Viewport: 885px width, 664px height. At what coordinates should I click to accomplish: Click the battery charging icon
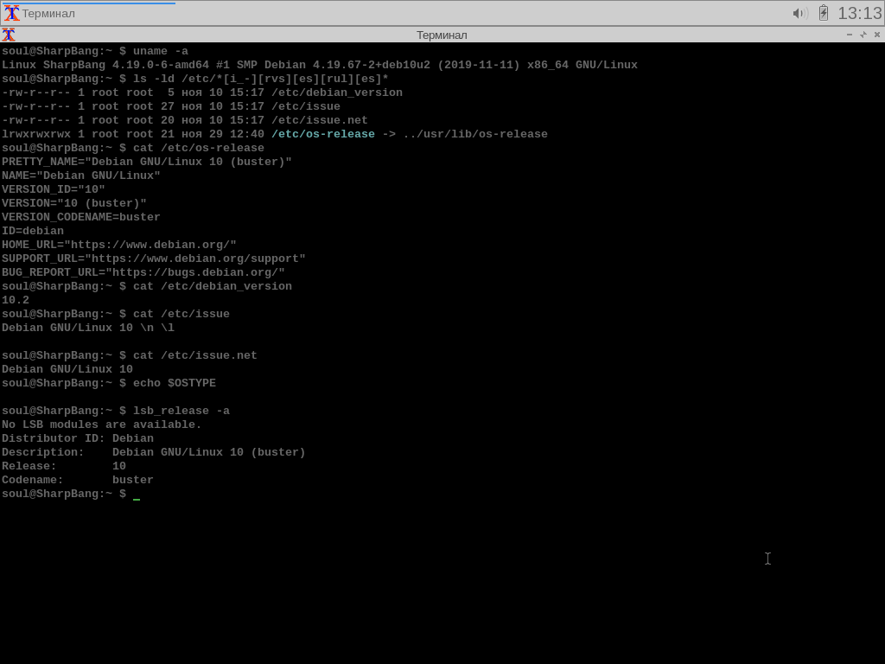pos(824,12)
